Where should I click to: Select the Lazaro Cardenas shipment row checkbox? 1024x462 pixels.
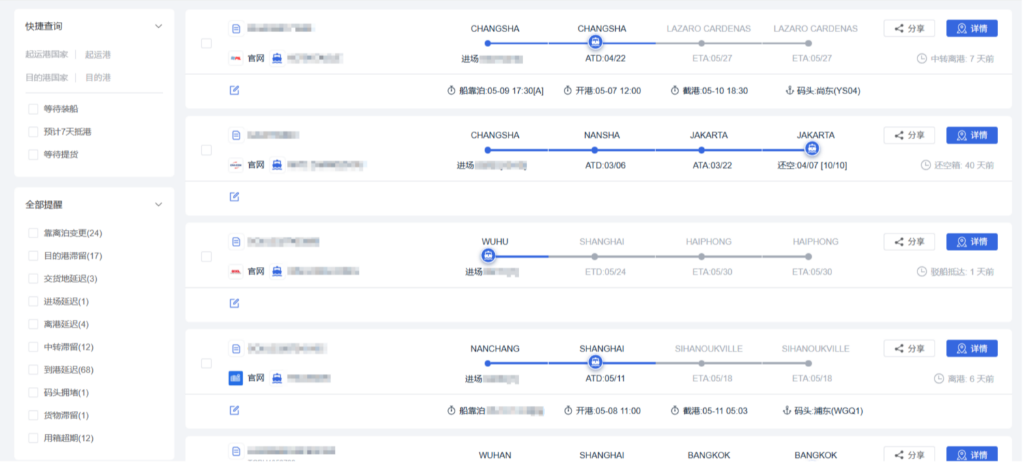click(206, 44)
